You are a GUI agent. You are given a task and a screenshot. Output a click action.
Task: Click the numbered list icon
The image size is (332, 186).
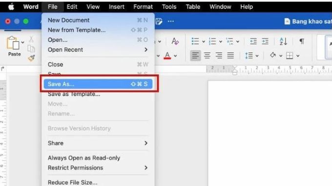click(212, 41)
